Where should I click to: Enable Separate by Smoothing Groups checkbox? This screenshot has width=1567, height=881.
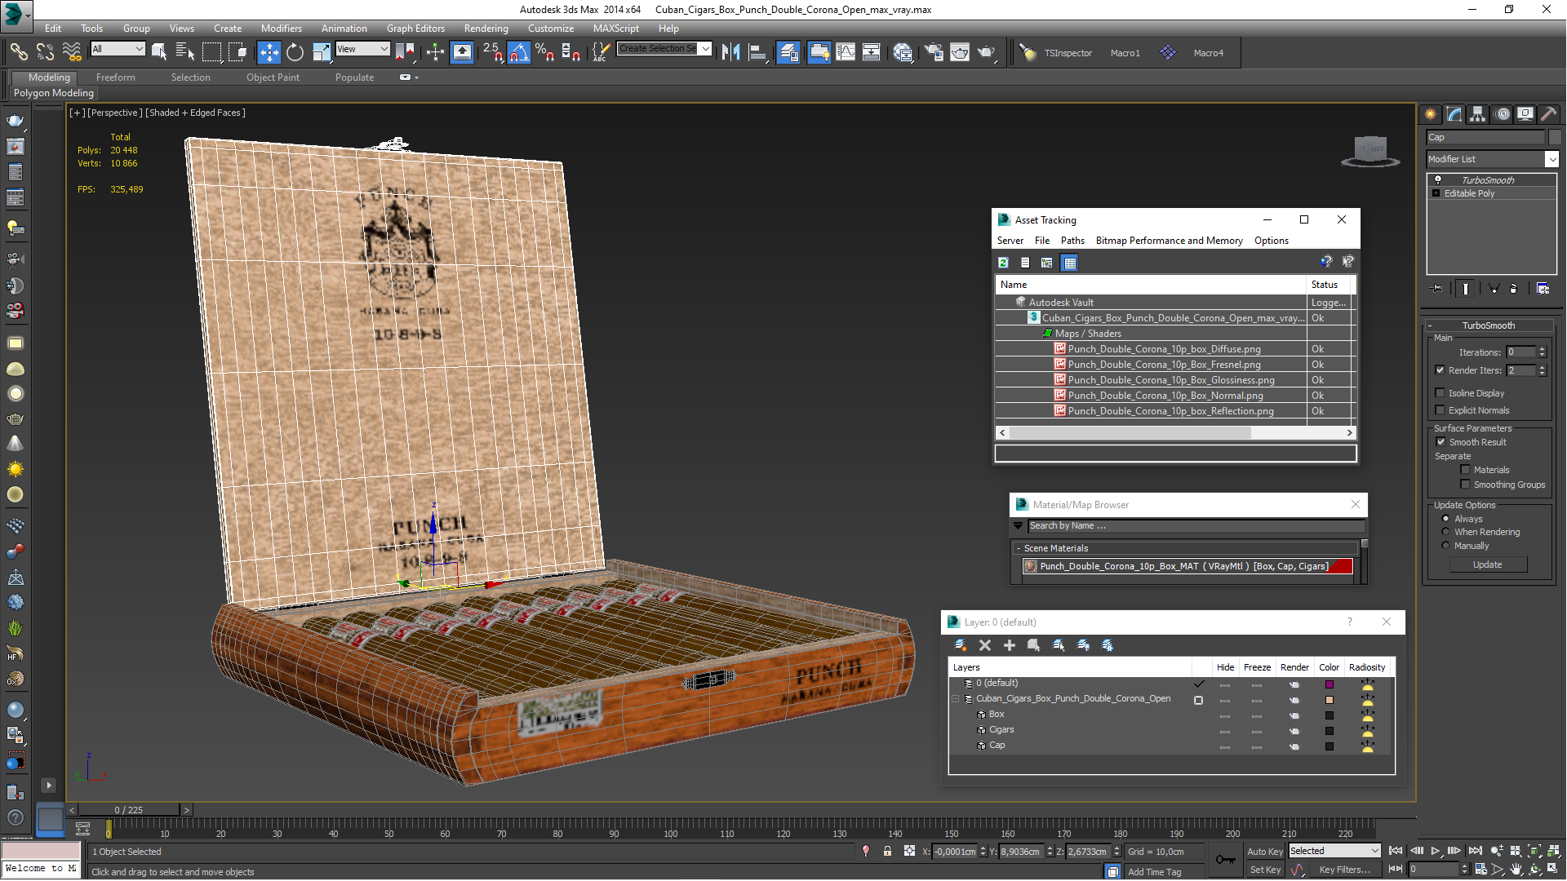1465,485
